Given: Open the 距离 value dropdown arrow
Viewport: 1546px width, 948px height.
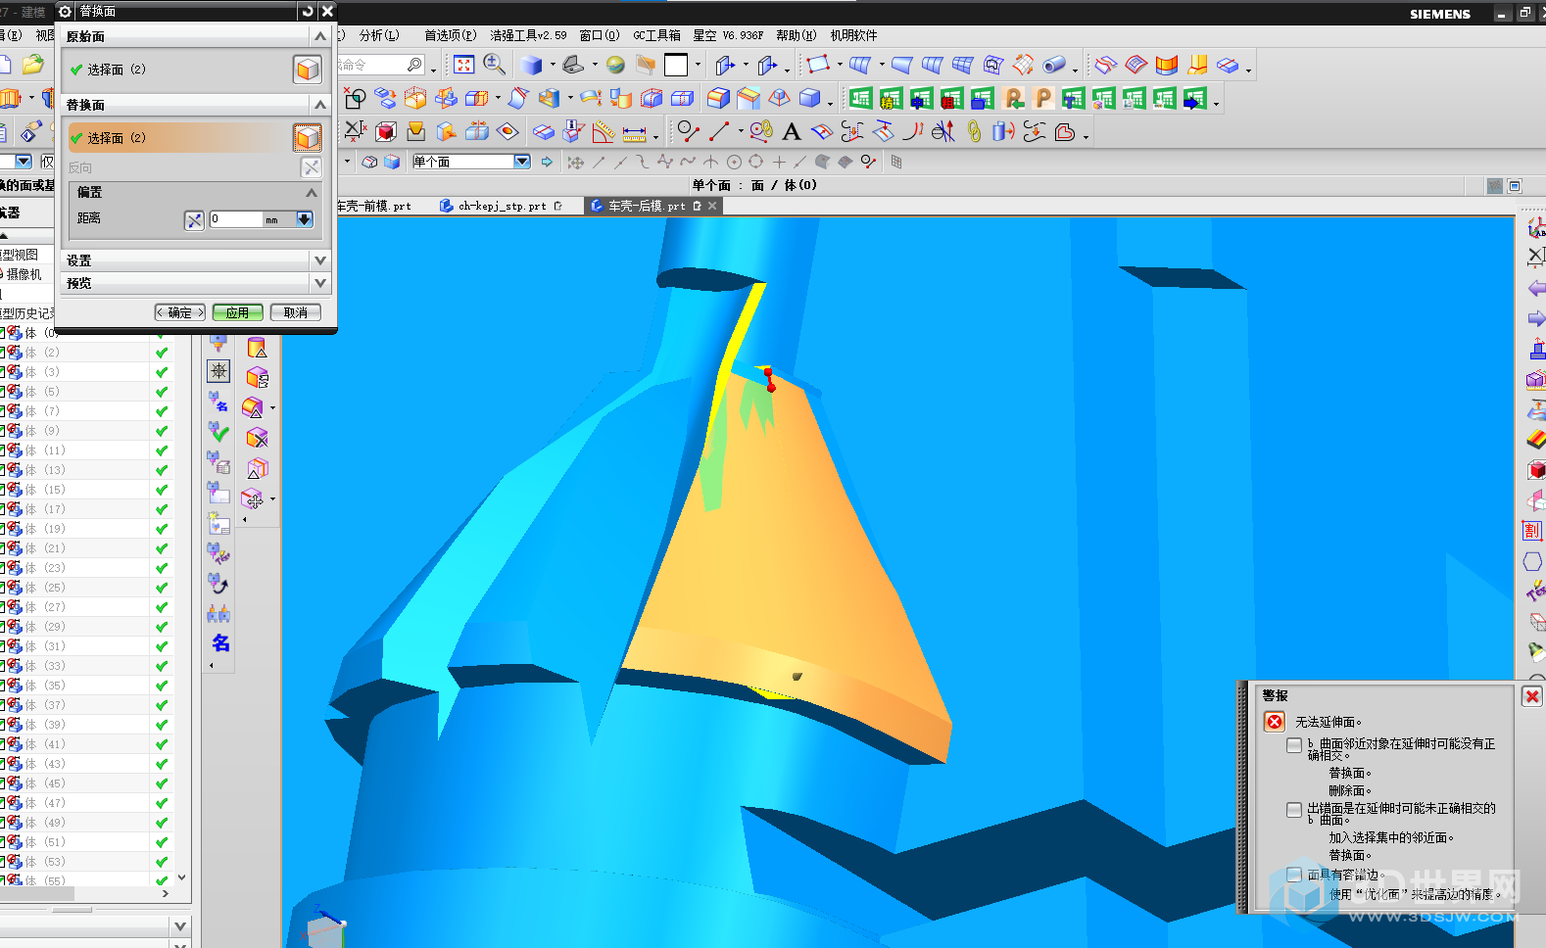Looking at the screenshot, I should (305, 219).
